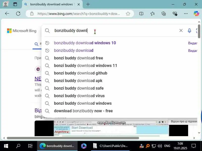202x151 pixels.
Task: Open the clock and date flyout
Action: coord(180,146)
